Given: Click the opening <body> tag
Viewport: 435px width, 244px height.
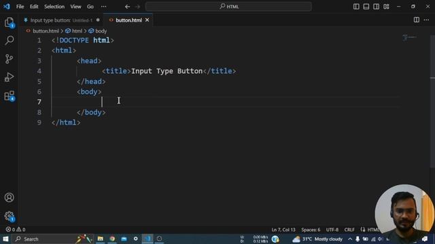Looking at the screenshot, I should tap(89, 92).
